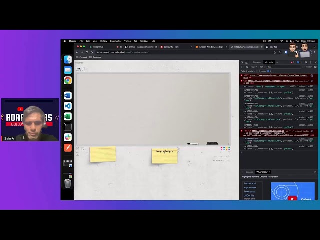Open Microsoft Excel from the dock
Image resolution: width=320 pixels, height=240 pixels.
[68, 116]
